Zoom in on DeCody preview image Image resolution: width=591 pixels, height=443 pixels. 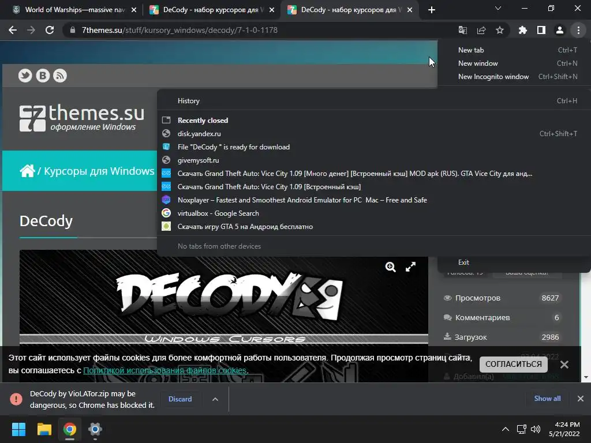click(x=391, y=267)
